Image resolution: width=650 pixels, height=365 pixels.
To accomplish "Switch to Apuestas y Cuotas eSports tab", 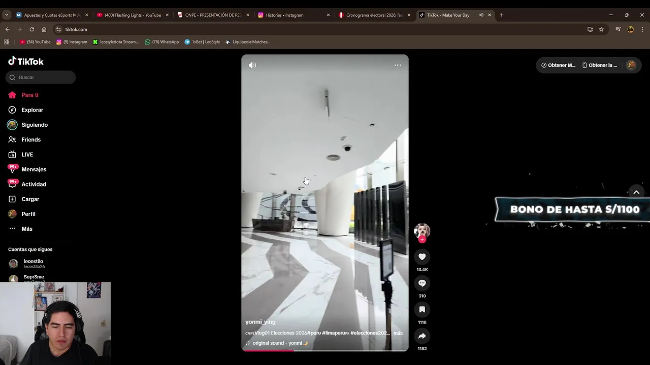I will click(x=52, y=15).
